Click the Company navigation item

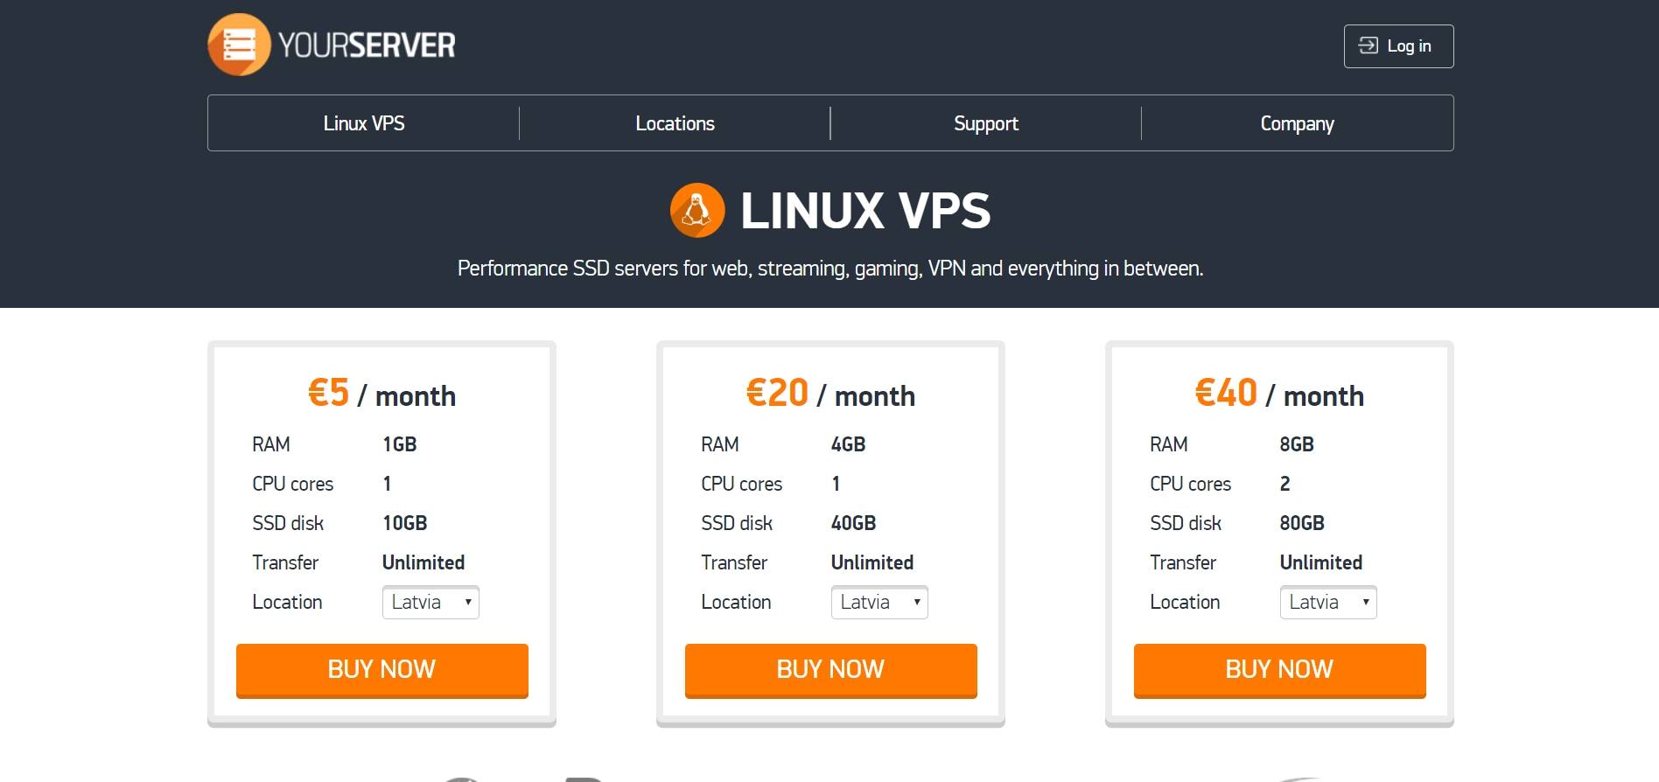1297,123
